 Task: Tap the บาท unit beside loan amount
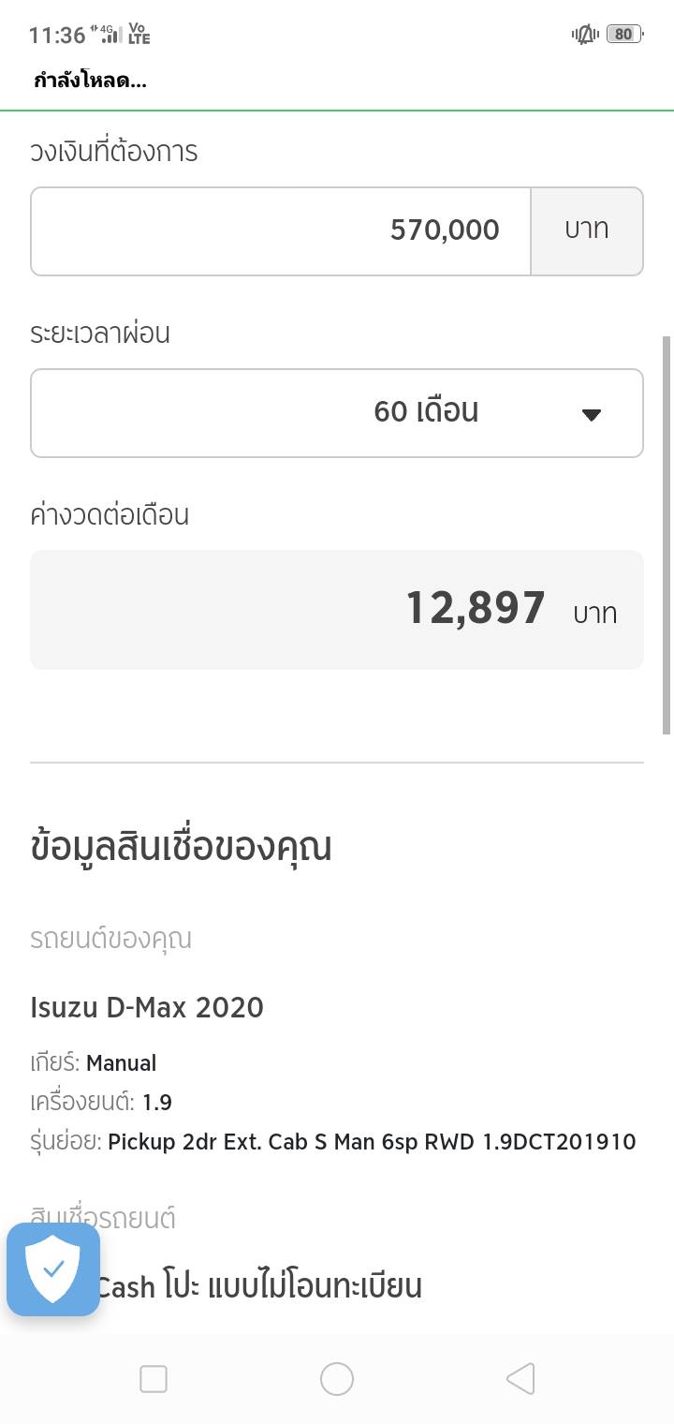point(587,230)
